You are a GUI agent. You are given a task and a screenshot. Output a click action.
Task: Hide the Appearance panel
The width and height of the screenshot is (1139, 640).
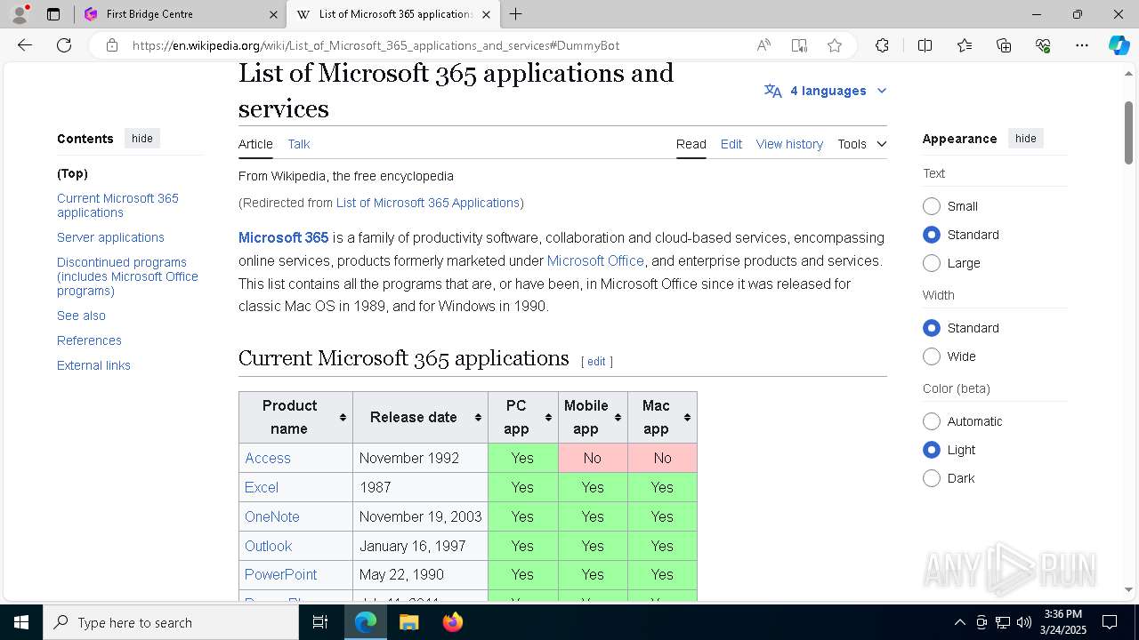click(1026, 139)
